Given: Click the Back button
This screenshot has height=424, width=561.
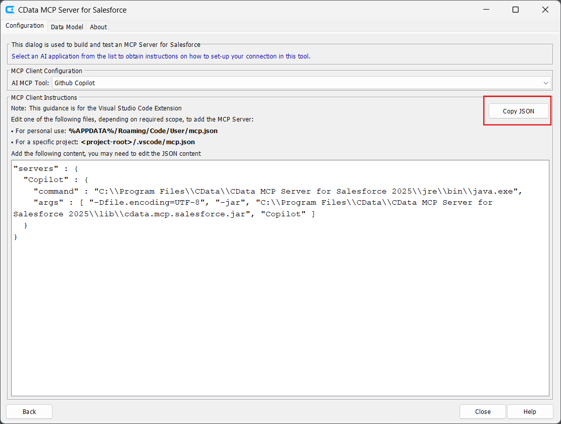Looking at the screenshot, I should click(x=29, y=411).
